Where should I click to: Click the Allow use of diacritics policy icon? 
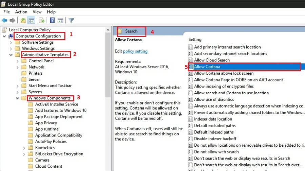[190, 99]
